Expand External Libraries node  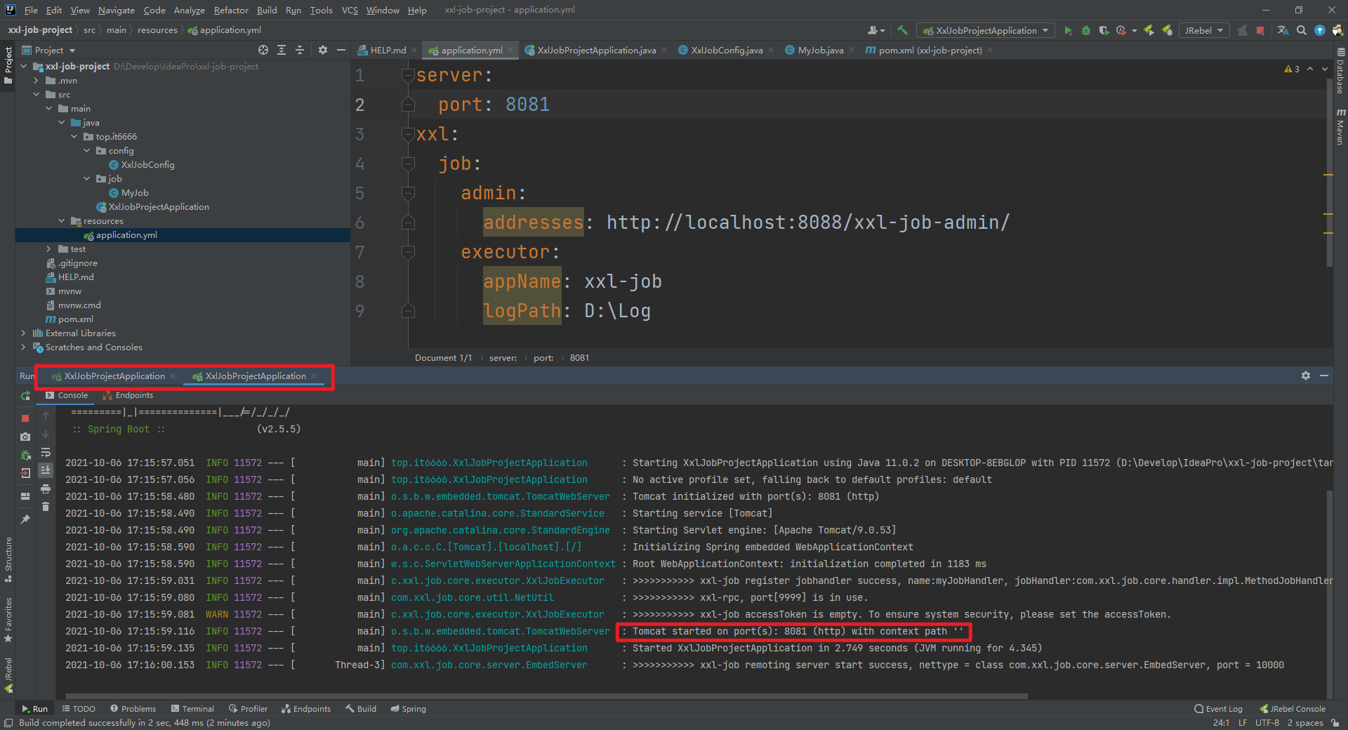23,333
